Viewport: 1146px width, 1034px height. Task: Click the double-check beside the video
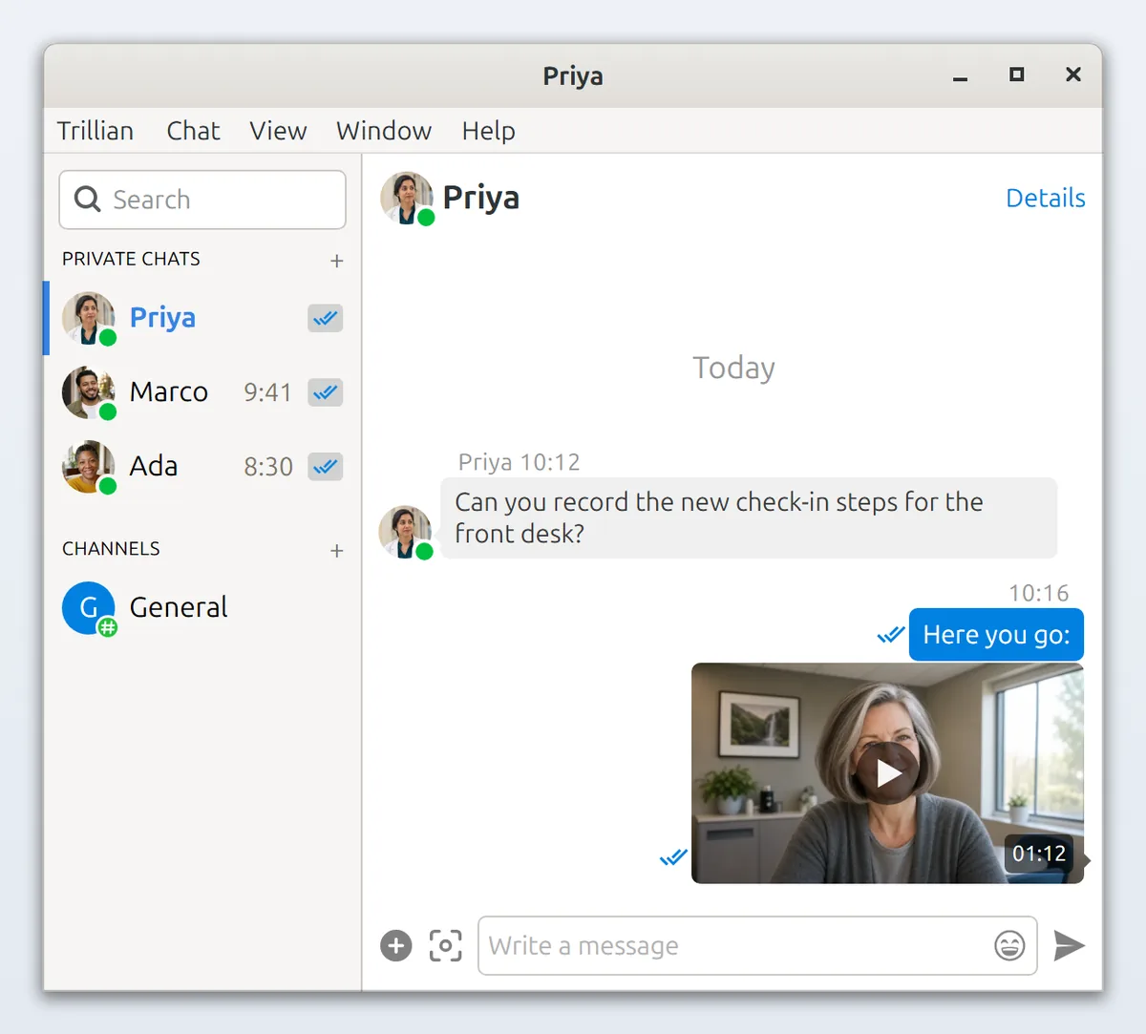673,857
